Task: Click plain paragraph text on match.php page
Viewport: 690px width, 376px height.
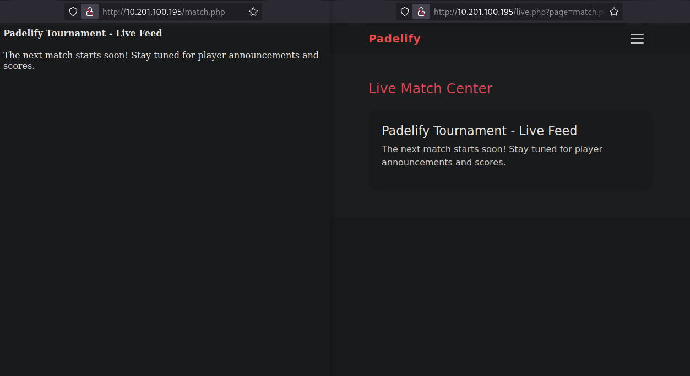Action: point(161,60)
